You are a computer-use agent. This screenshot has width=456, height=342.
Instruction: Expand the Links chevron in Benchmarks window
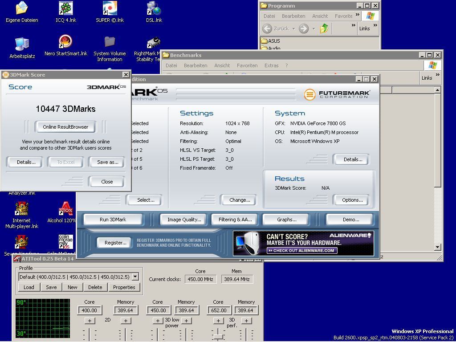[438, 75]
